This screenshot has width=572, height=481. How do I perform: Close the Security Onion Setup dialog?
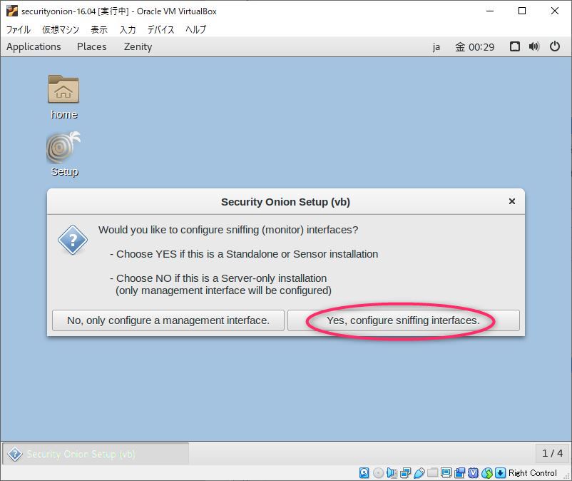click(x=512, y=201)
